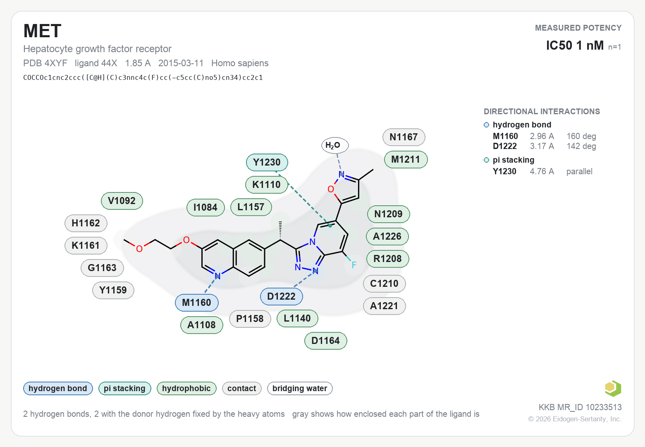Click the I1084 residue label
The height and width of the screenshot is (447, 645).
coord(205,207)
